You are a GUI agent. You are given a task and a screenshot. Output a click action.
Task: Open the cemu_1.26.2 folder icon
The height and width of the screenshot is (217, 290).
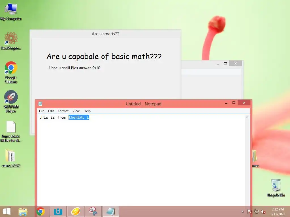(x=11, y=158)
